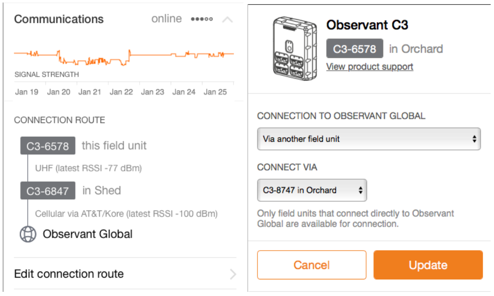
Task: Click the online status label
Action: (167, 19)
